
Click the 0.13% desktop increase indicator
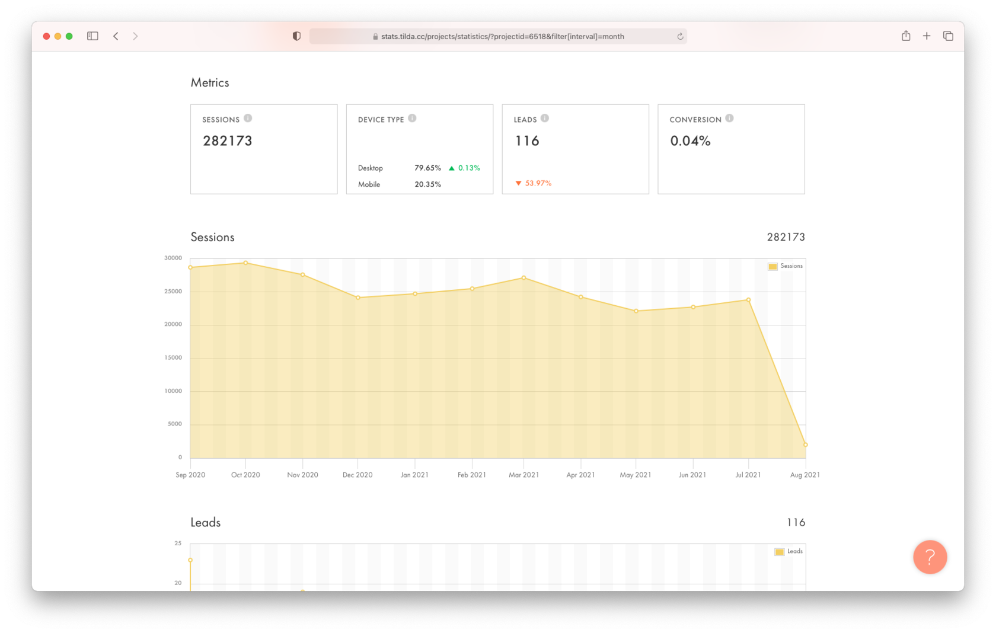pos(464,168)
